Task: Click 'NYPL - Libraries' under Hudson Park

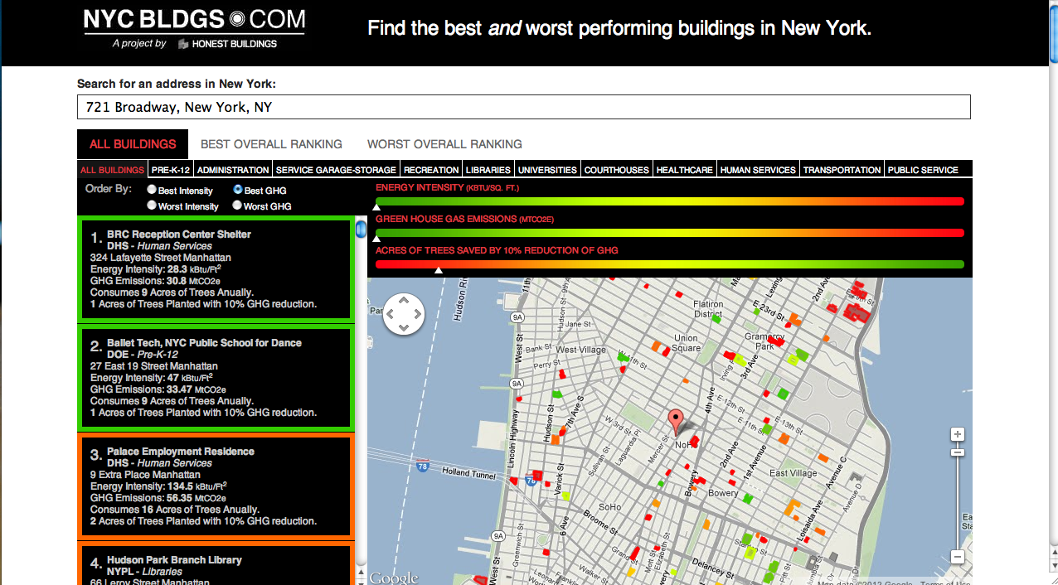Action: 144,572
